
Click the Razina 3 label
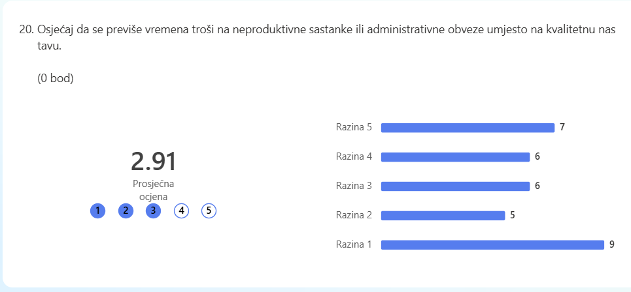pos(354,186)
